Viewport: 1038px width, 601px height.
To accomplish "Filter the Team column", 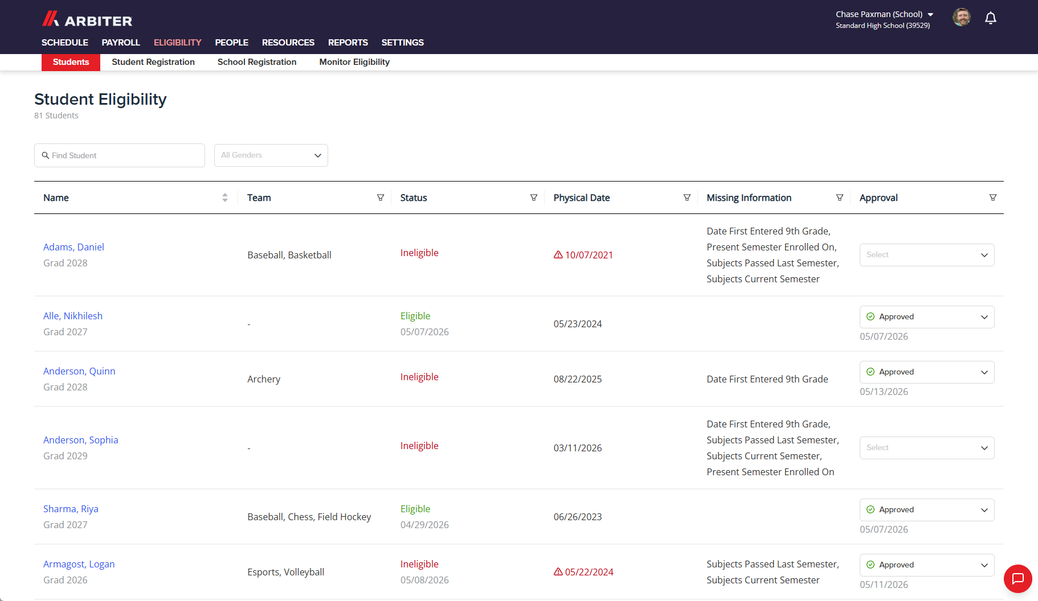I will (380, 197).
